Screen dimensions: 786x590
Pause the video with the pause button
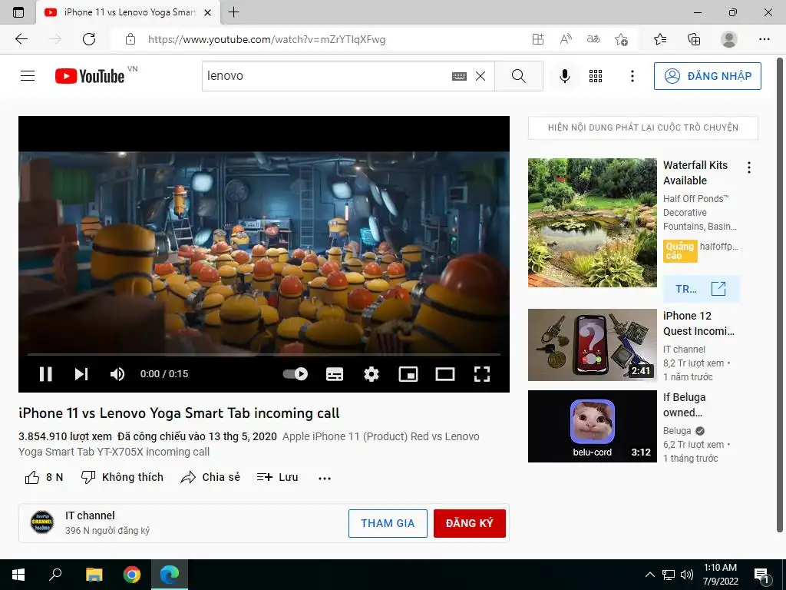45,374
